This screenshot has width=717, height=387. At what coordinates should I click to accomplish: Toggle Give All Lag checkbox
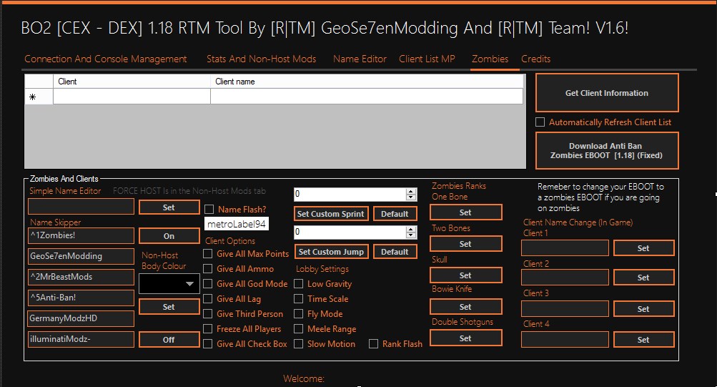pos(207,299)
